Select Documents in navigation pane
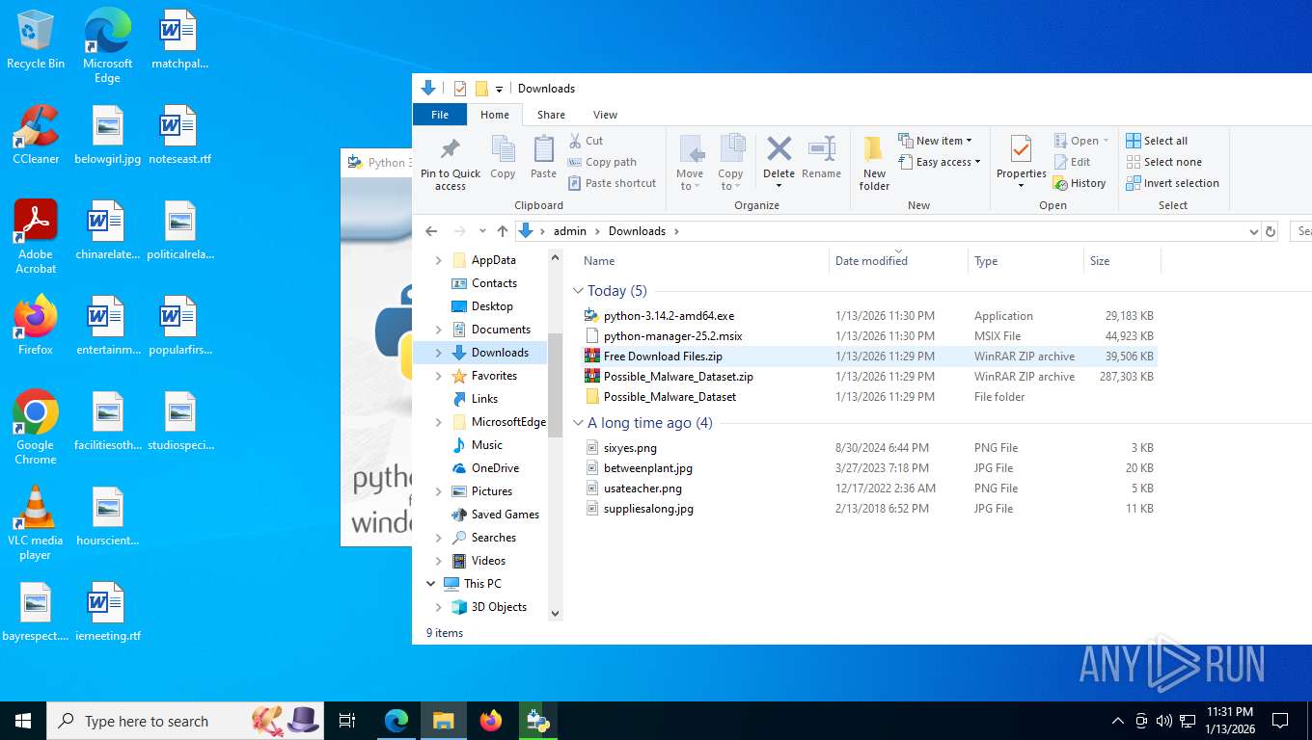1312x740 pixels. [x=501, y=330]
